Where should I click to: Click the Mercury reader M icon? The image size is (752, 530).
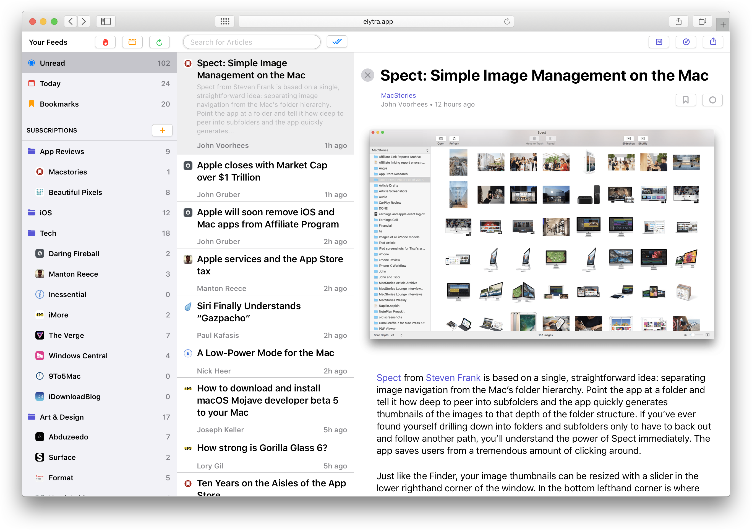659,42
